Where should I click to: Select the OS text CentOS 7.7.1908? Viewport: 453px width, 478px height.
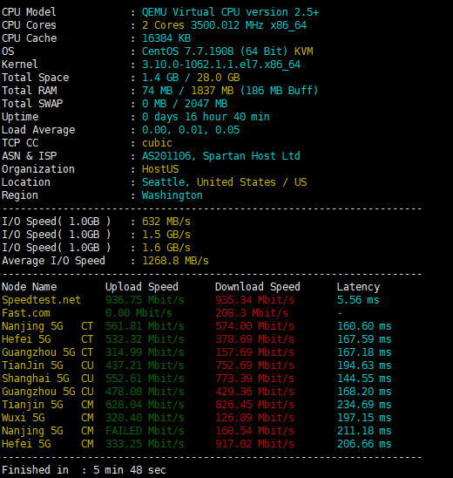click(x=187, y=51)
